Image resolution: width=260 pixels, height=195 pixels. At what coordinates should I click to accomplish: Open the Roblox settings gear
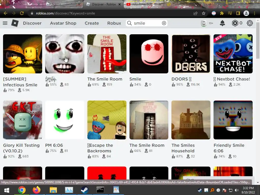(250, 23)
